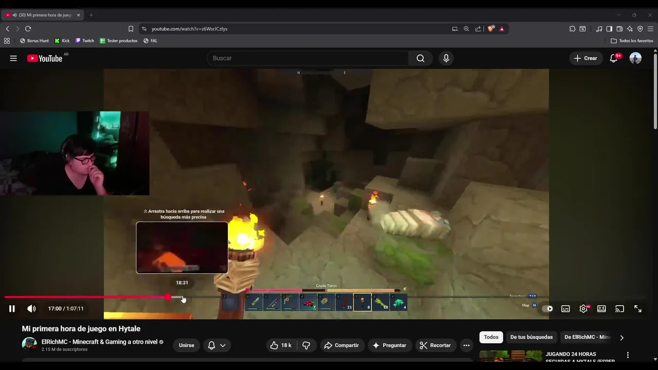Image resolution: width=658 pixels, height=370 pixels.
Task: Open Brave Rewards triangle icon
Action: click(x=502, y=29)
